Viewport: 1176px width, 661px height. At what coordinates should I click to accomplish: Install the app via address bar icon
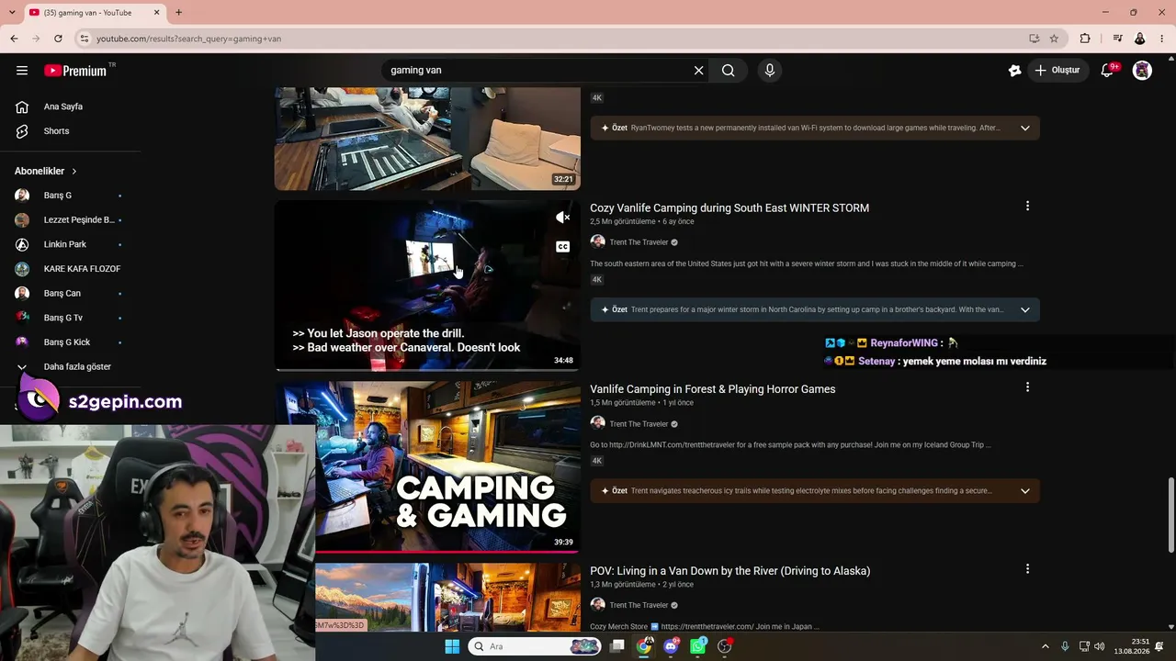coord(1035,39)
